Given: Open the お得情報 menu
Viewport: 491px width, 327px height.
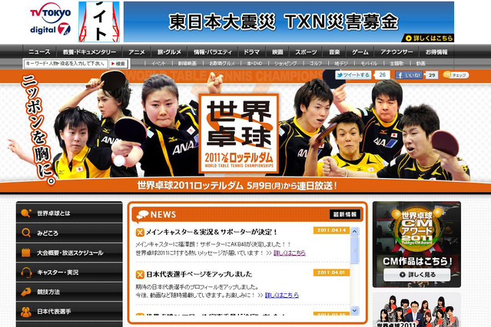Looking at the screenshot, I should tap(436, 52).
